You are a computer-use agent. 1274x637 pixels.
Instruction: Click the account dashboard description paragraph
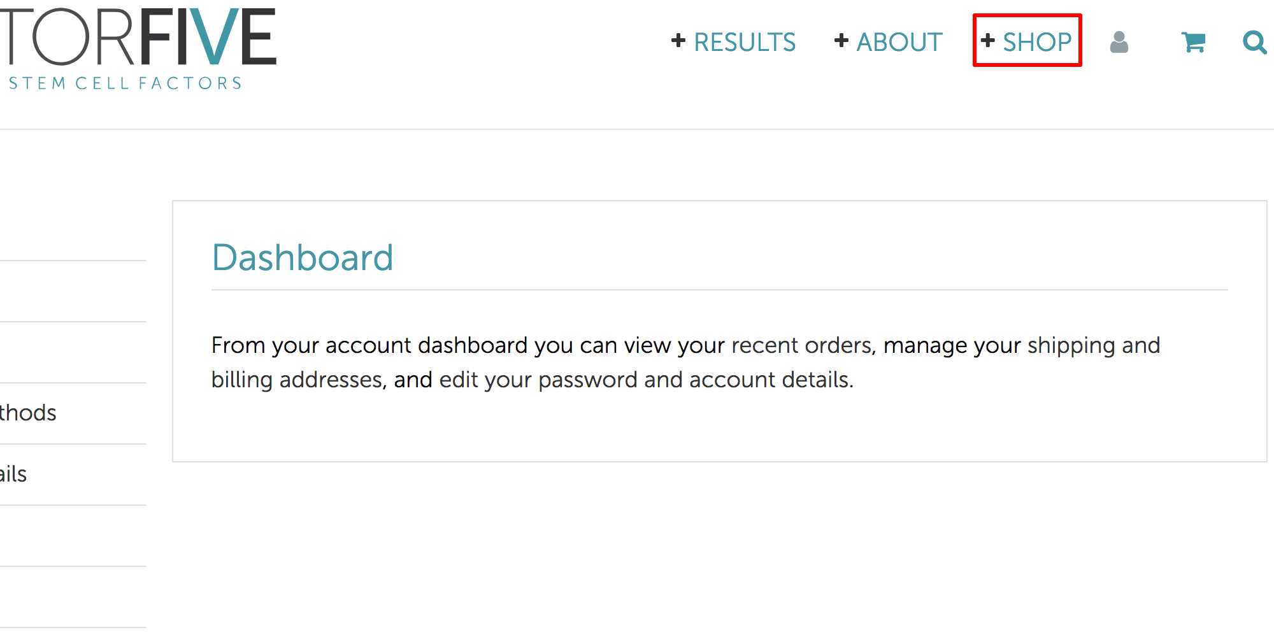point(685,362)
